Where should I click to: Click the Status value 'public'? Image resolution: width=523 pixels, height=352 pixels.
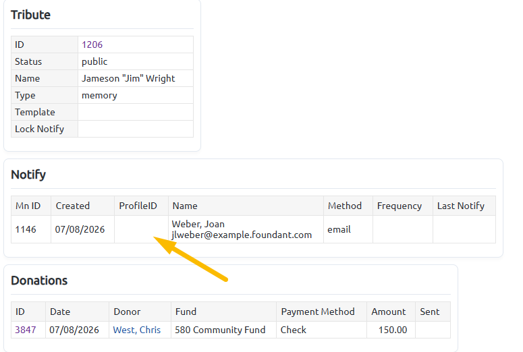pyautogui.click(x=94, y=61)
